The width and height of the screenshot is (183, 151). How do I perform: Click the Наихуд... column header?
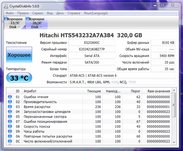112,91
